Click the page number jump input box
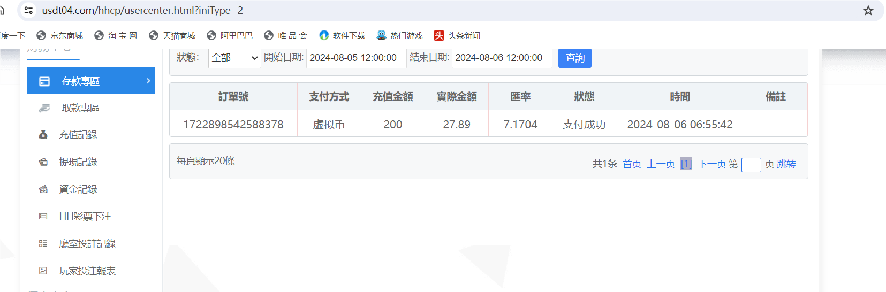886x292 pixels. pyautogui.click(x=751, y=165)
